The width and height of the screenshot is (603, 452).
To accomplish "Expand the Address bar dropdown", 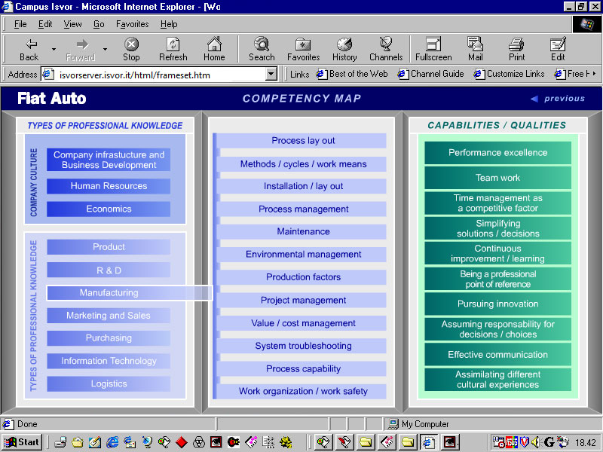I will point(271,74).
